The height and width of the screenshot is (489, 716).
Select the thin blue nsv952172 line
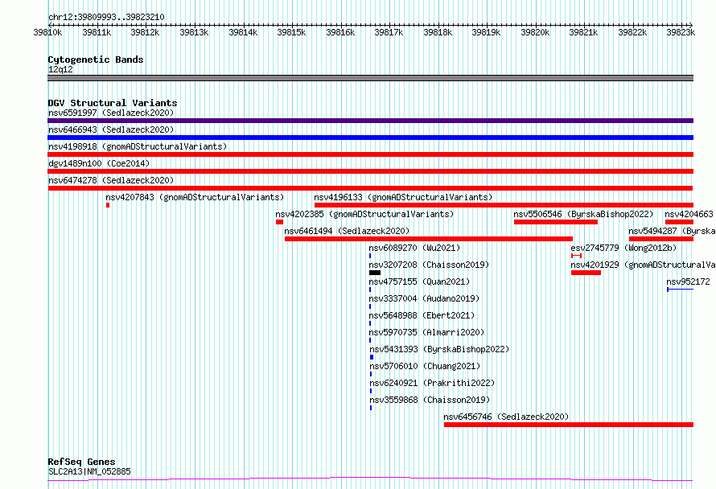[x=681, y=290]
